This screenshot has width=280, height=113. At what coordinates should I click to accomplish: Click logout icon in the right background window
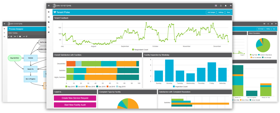pos(276,24)
